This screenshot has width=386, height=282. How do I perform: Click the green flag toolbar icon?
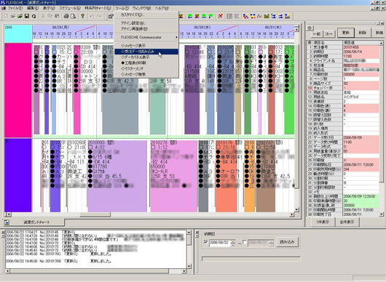[x=210, y=16]
